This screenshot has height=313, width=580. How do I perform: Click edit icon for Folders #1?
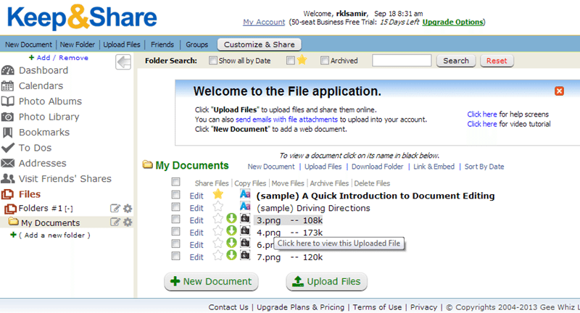115,209
